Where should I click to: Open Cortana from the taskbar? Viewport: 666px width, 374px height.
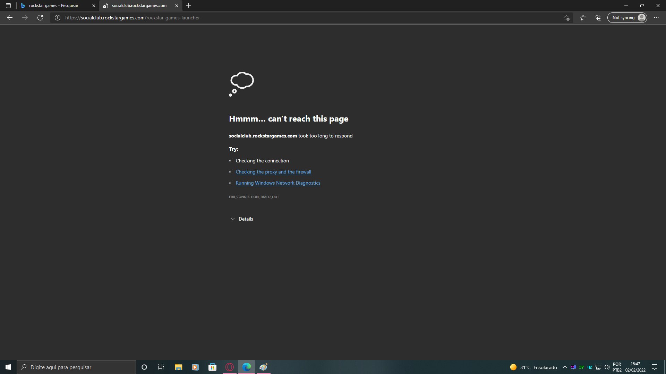point(144,367)
